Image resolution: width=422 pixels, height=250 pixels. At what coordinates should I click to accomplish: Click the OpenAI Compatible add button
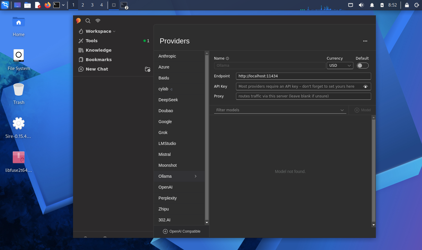coord(182,231)
